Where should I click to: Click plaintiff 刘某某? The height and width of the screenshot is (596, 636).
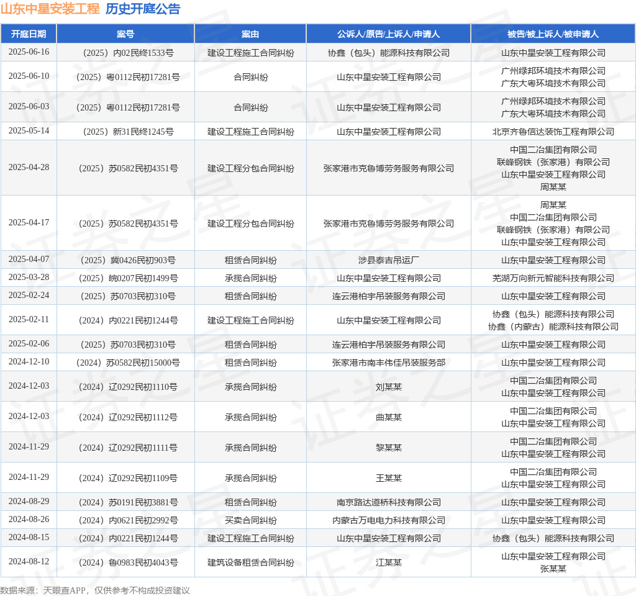coord(389,387)
